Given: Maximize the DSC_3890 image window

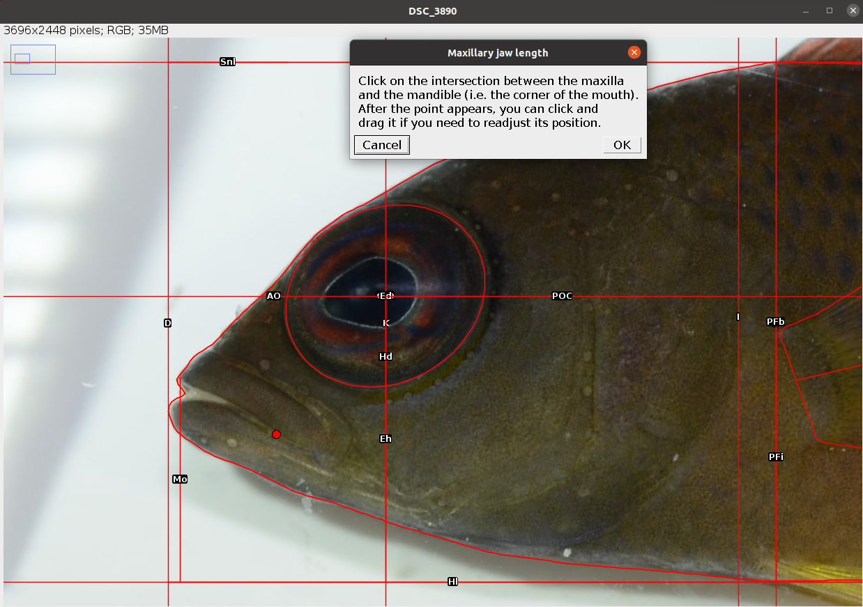Looking at the screenshot, I should (x=830, y=11).
